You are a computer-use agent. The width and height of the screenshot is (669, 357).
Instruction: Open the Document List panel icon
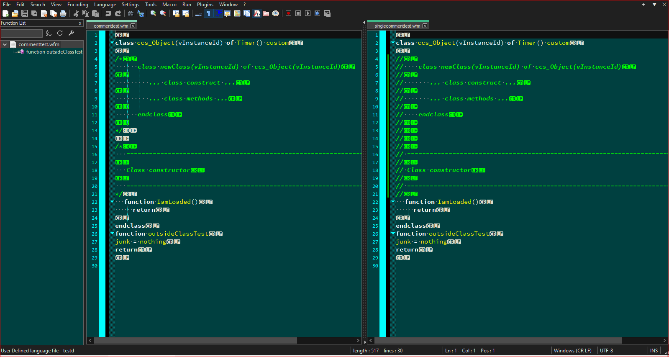(x=247, y=13)
